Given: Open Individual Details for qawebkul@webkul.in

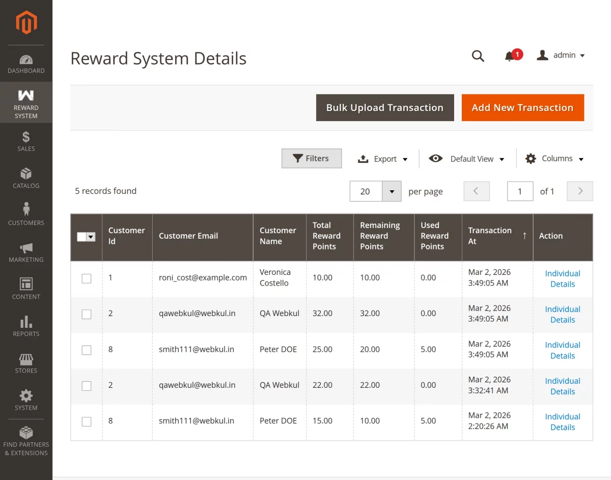Looking at the screenshot, I should 563,314.
